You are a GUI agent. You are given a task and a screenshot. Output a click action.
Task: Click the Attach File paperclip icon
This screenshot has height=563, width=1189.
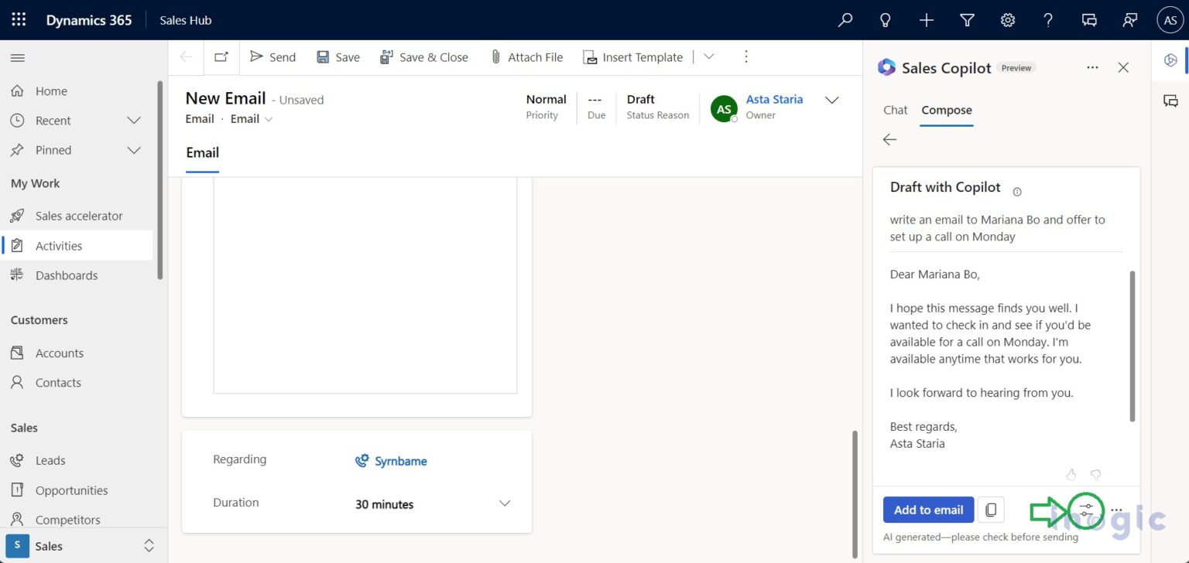click(x=495, y=56)
